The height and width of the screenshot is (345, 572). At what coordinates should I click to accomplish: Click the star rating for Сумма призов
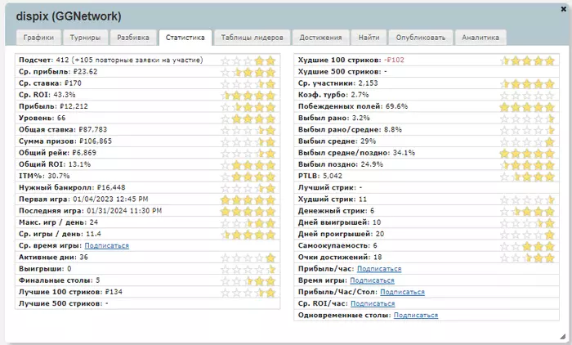click(x=248, y=142)
